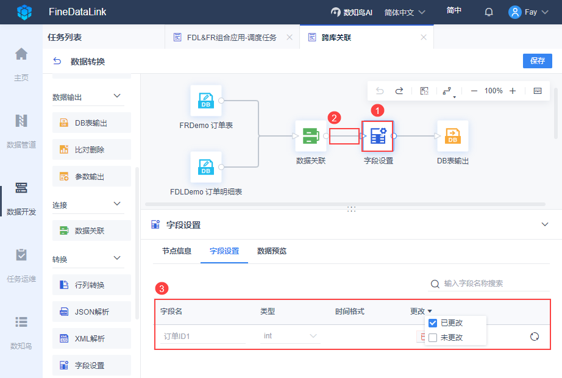Select the DB表输出 output tool
The width and height of the screenshot is (562, 378).
pos(91,123)
